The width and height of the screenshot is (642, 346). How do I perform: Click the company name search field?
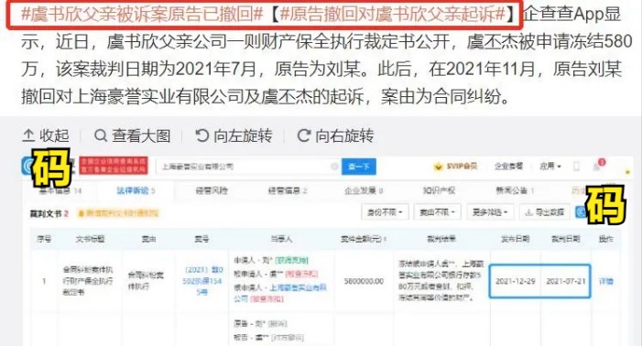point(247,167)
